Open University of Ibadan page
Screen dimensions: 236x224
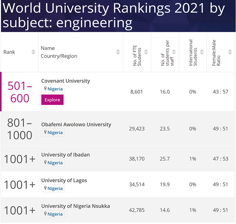65,155
